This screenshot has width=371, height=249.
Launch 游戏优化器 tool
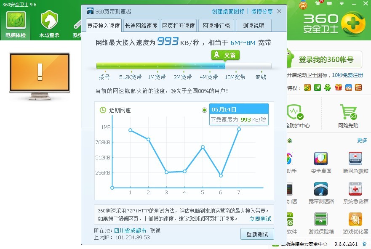coord(355,220)
